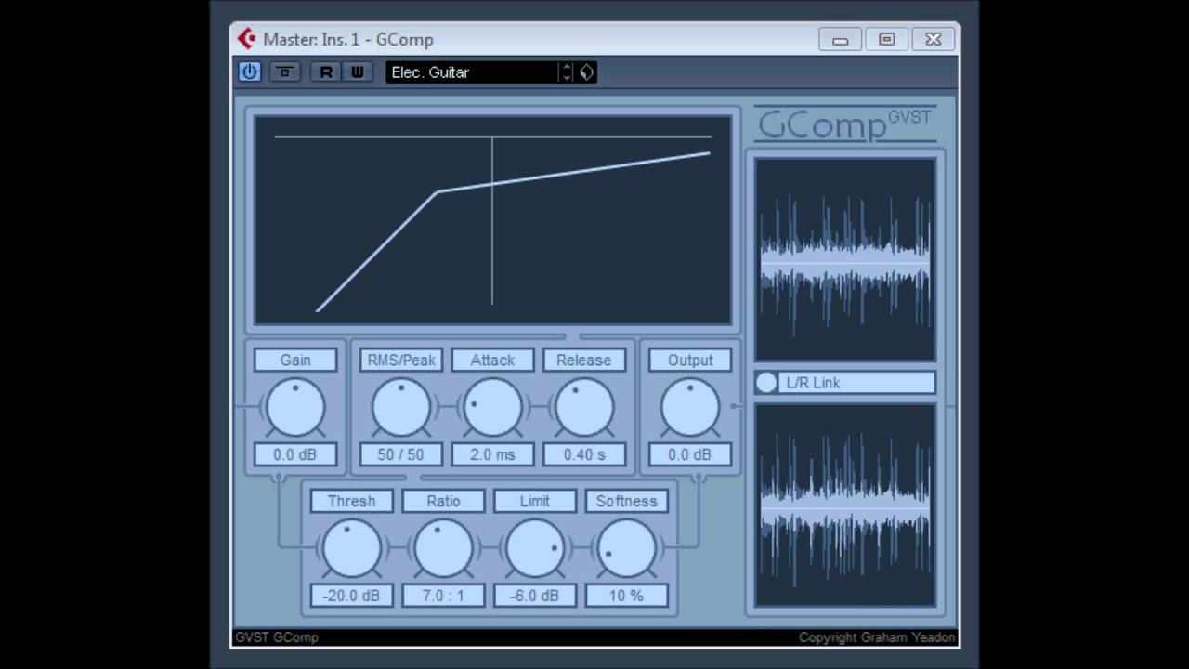
Task: Click the "GVST GComp" status text
Action: click(x=277, y=637)
